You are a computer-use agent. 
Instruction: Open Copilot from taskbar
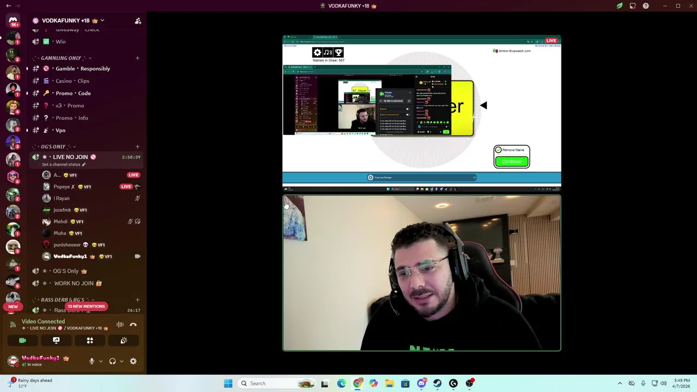(373, 383)
